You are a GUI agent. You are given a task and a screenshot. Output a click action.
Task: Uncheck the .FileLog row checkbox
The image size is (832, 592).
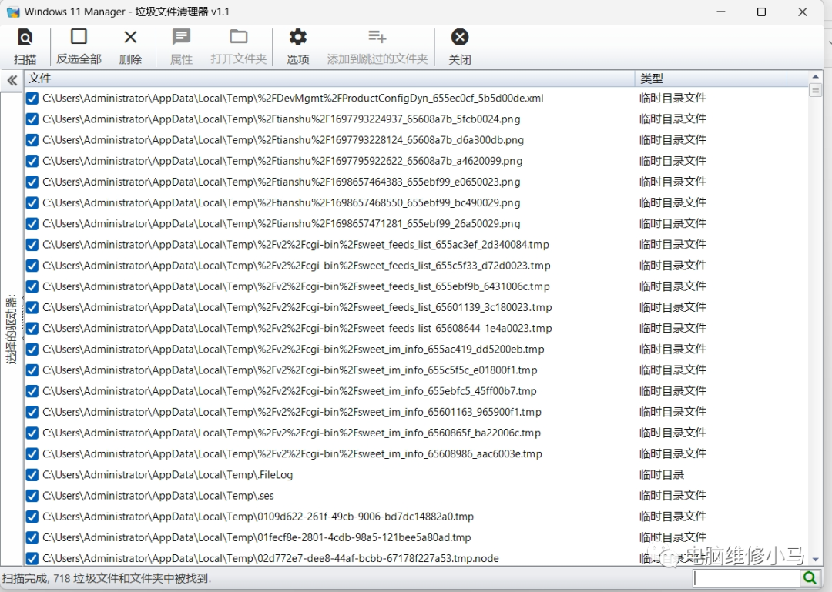point(32,475)
